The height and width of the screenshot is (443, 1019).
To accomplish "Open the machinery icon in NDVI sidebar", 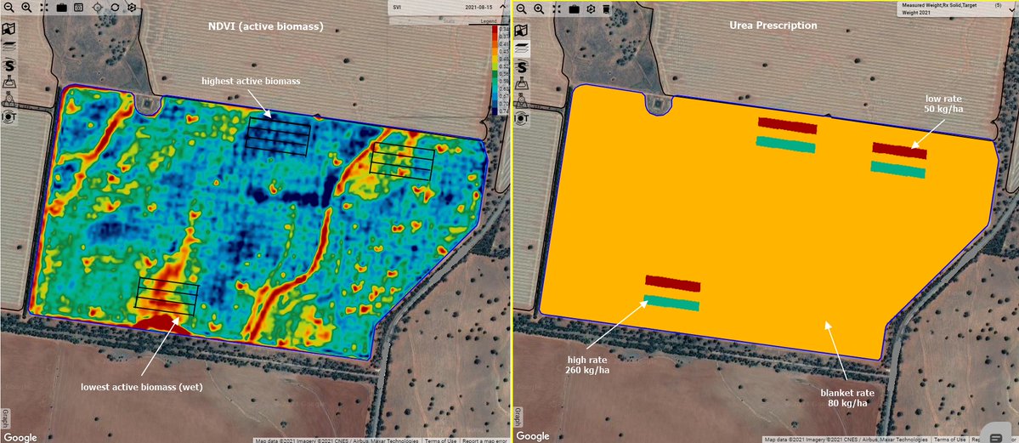I will coord(9,99).
